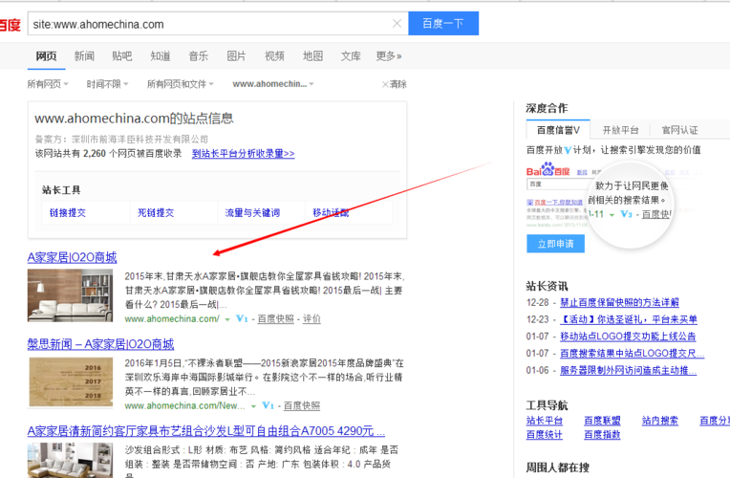This screenshot has height=478, width=730.
Task: Open the 流量与关键词 tool
Action: coord(252,213)
